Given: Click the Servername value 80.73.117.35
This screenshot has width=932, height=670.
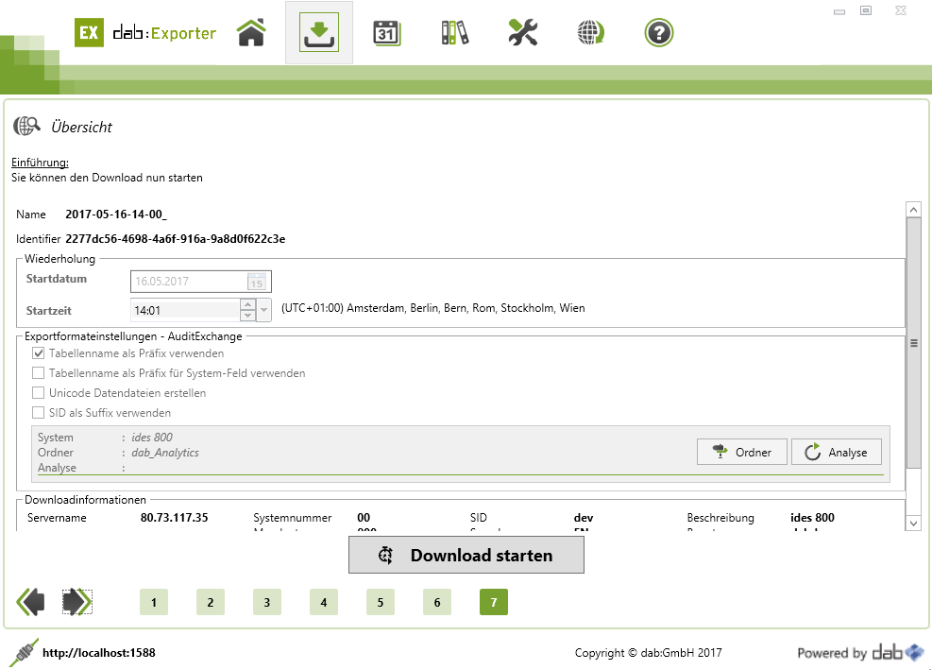Looking at the screenshot, I should click(174, 518).
